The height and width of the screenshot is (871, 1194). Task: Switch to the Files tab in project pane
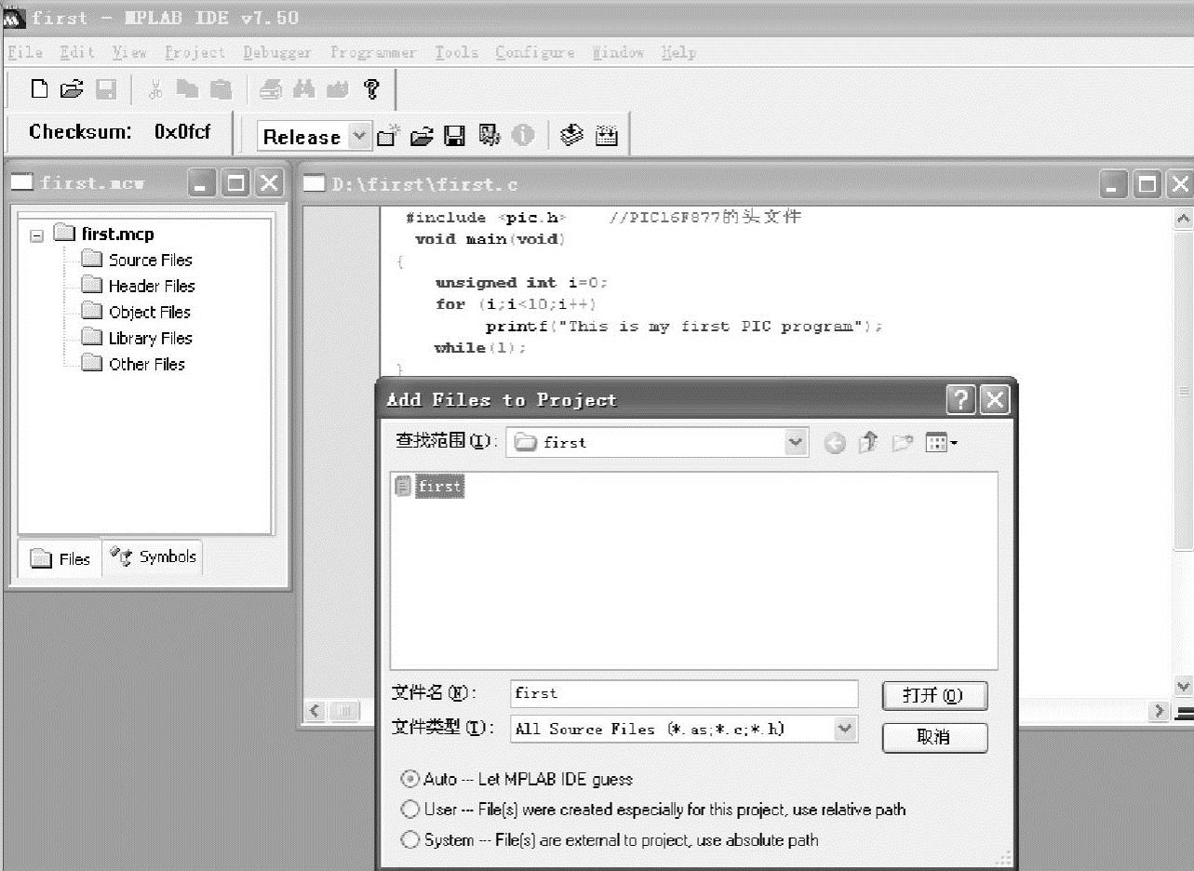point(60,558)
